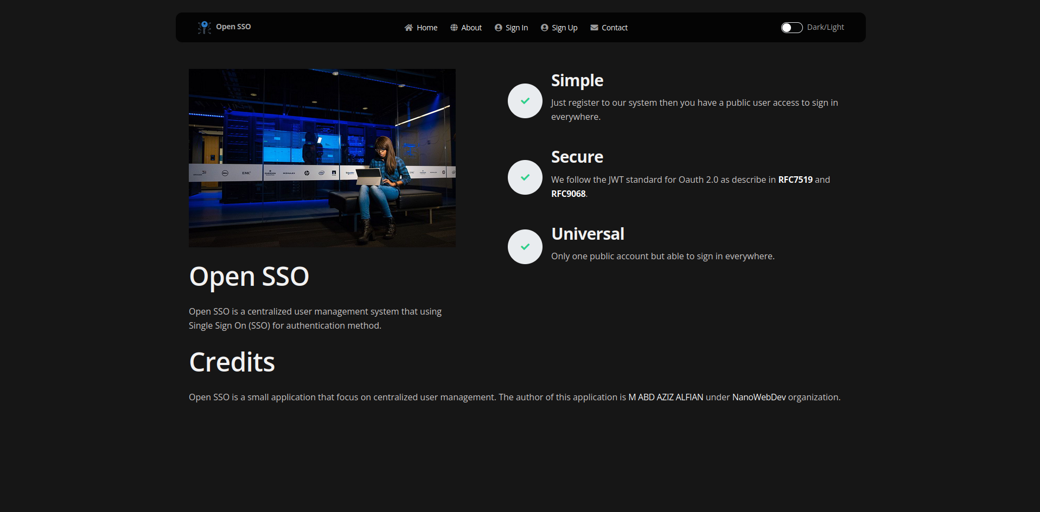
Task: Click Sign Up in the navigation bar
Action: (564, 27)
